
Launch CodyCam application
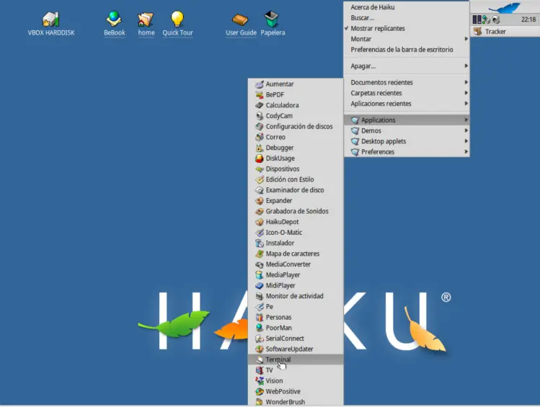click(296, 116)
